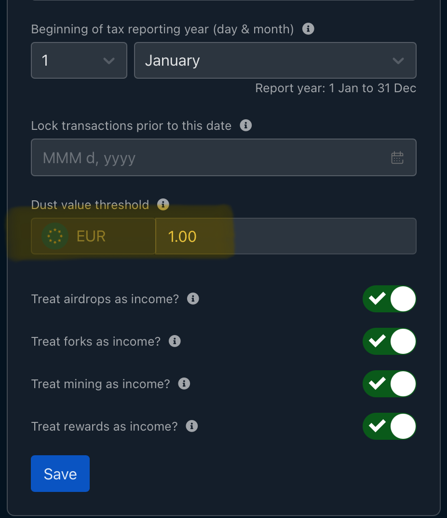This screenshot has width=447, height=518.
Task: Open the day dropdown showing 1
Action: click(79, 60)
